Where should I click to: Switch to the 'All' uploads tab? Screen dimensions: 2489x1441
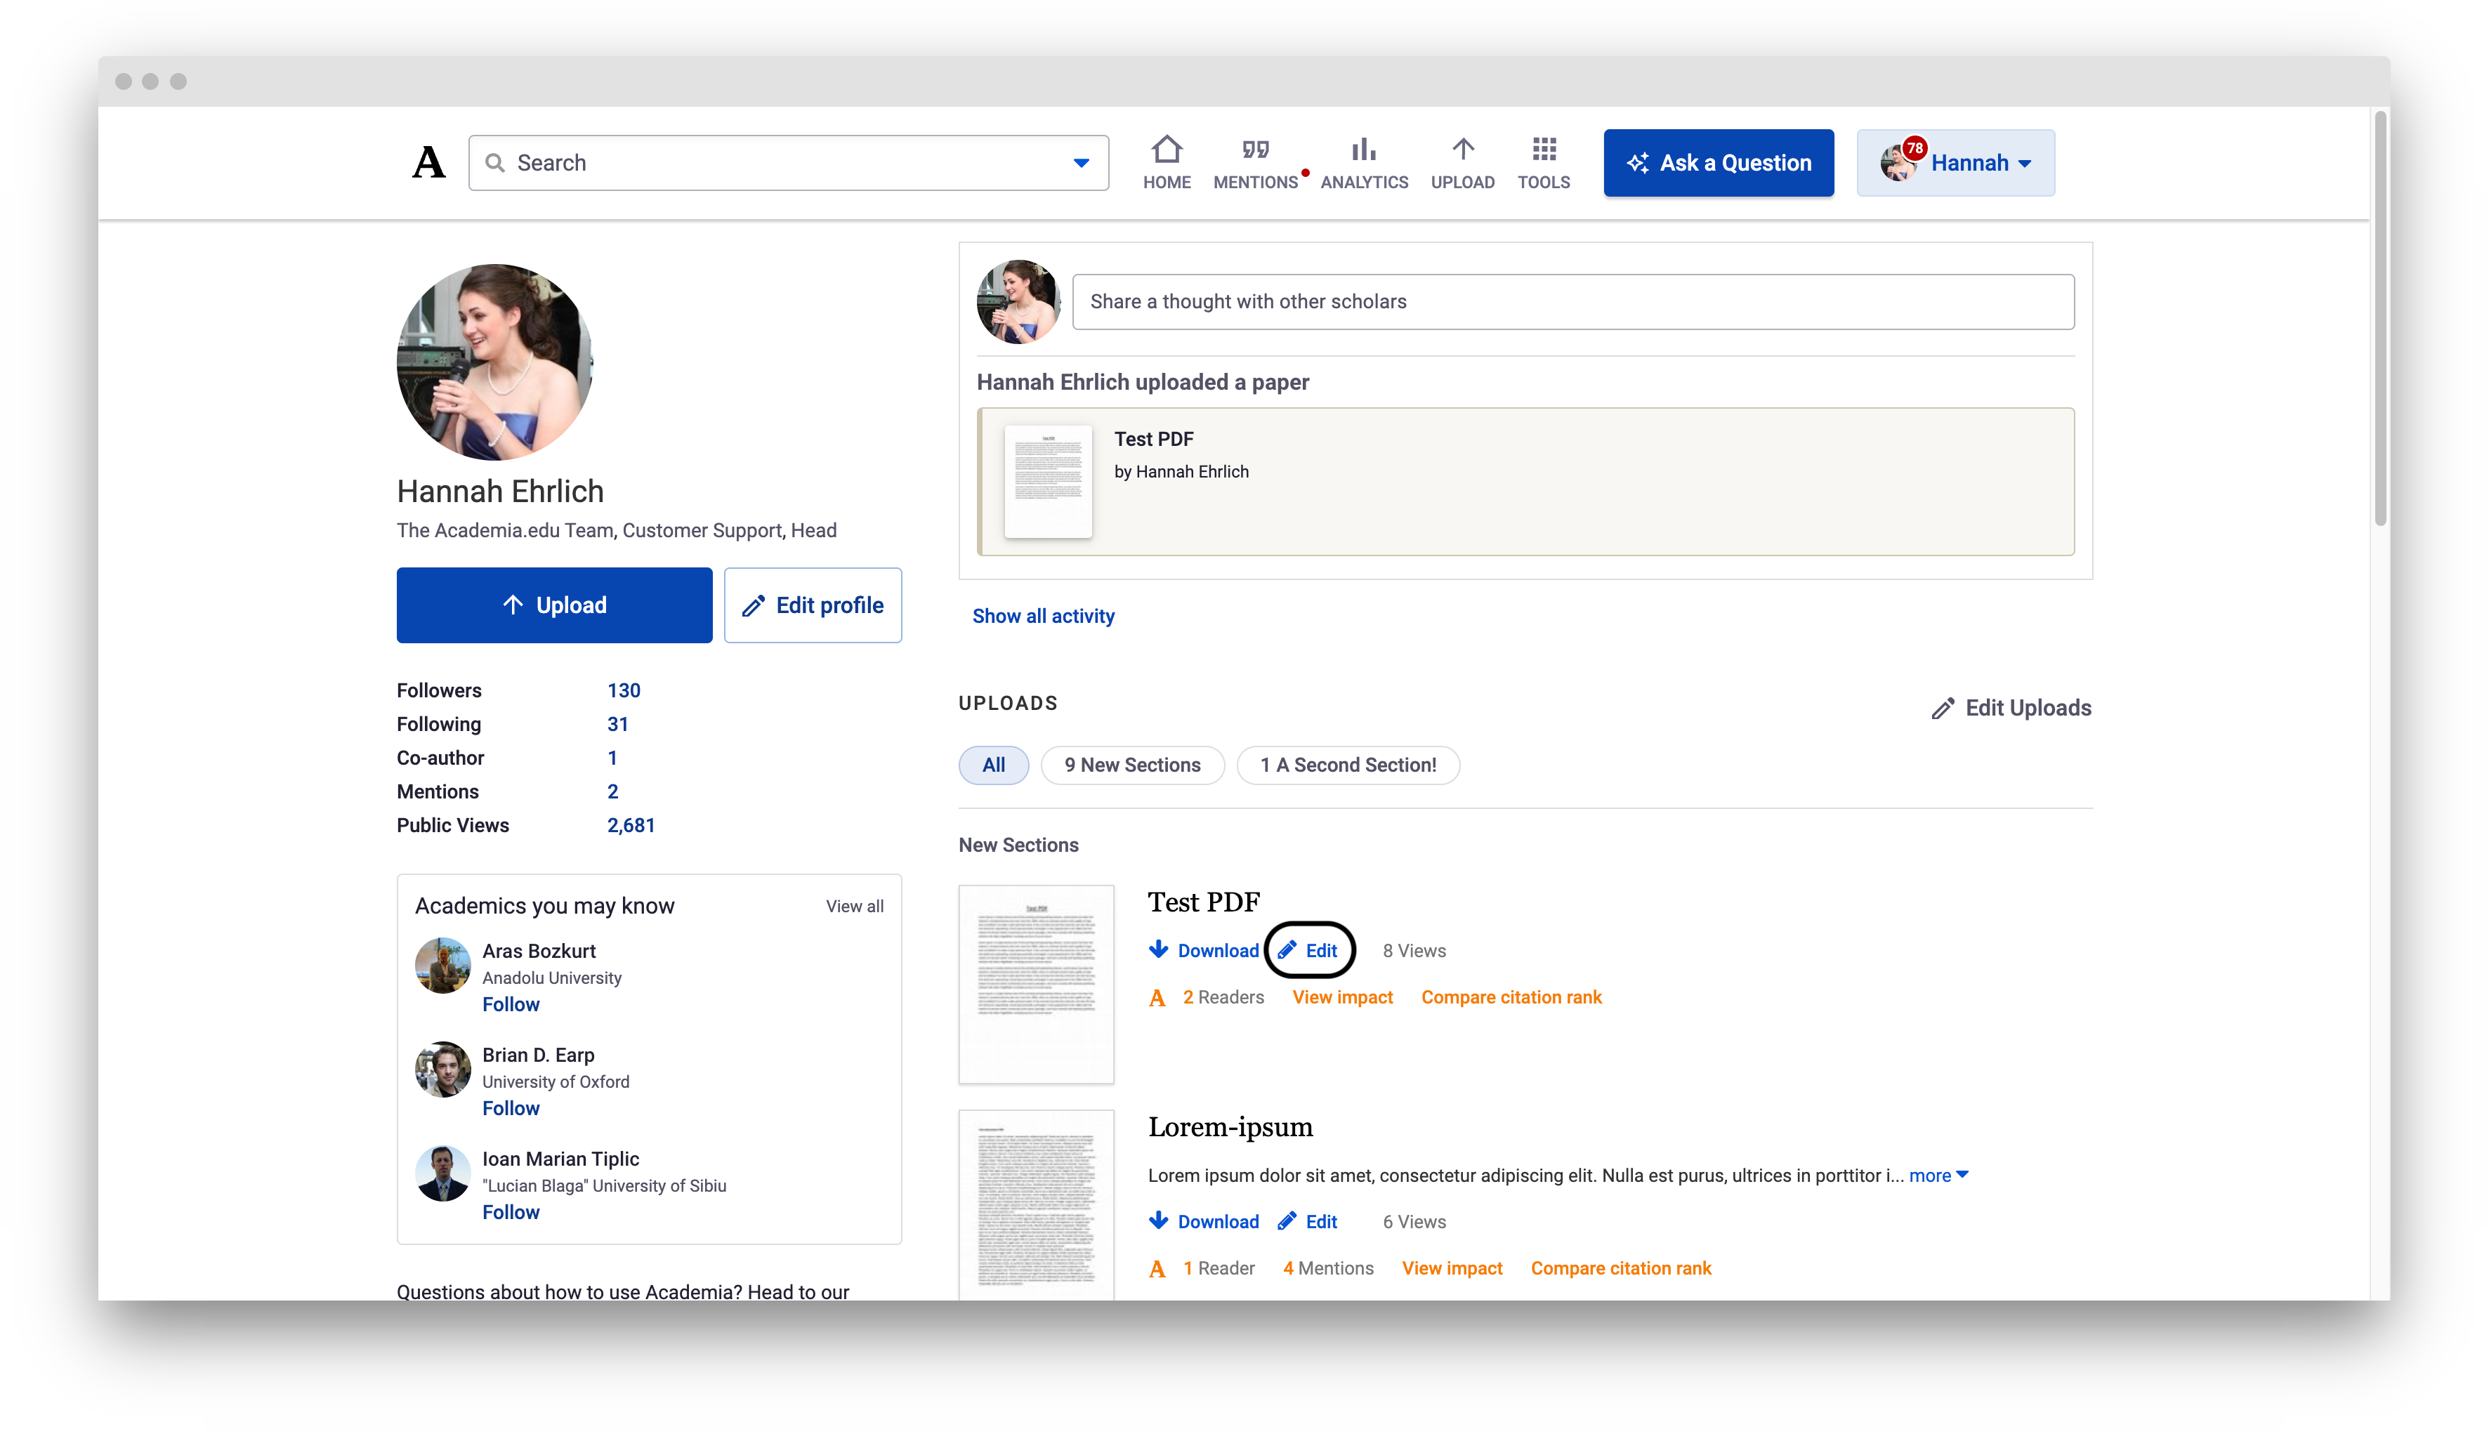(994, 765)
